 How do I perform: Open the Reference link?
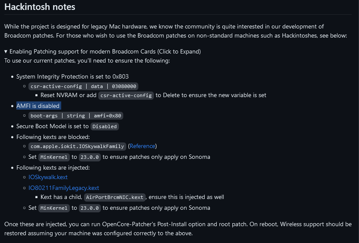click(x=143, y=146)
